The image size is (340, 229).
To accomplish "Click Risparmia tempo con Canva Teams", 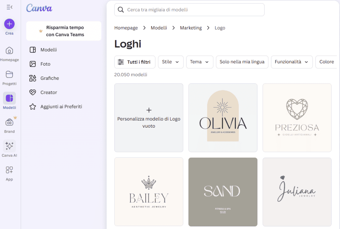I will point(63,31).
